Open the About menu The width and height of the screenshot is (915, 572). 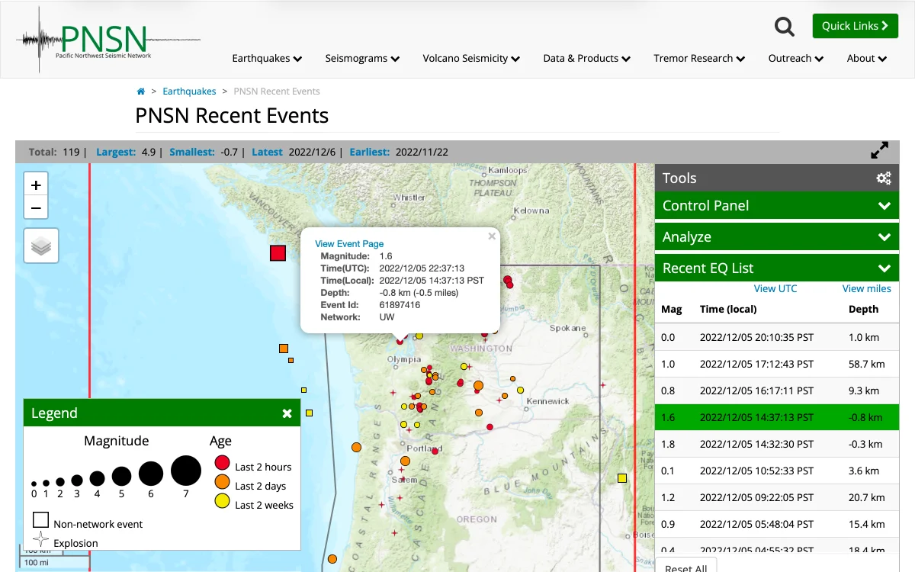coord(867,59)
